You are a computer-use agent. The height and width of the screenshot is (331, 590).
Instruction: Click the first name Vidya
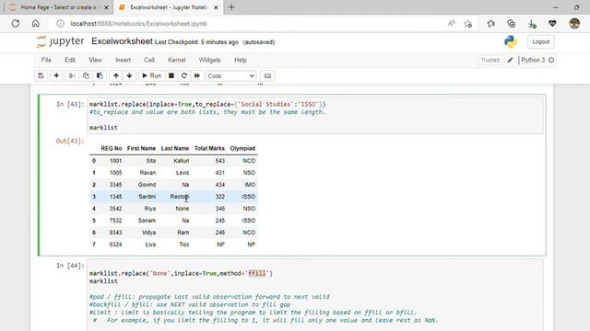point(149,233)
